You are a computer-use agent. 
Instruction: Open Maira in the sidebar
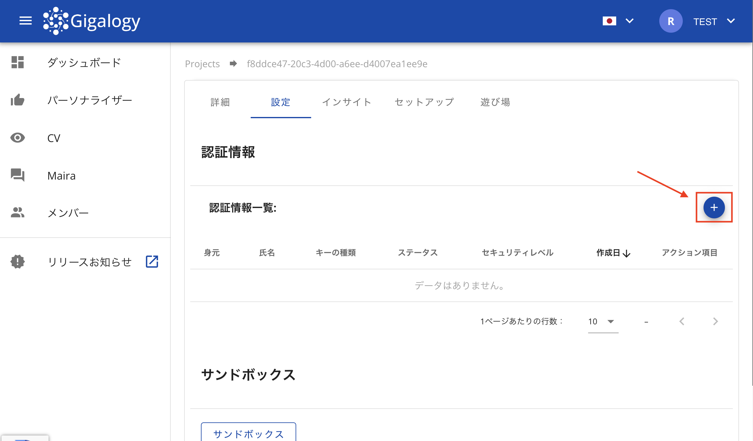tap(61, 176)
